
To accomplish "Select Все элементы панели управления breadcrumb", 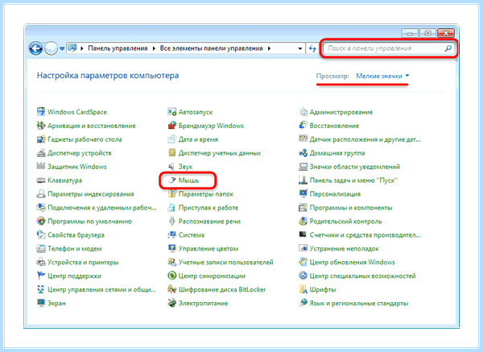I will (211, 48).
